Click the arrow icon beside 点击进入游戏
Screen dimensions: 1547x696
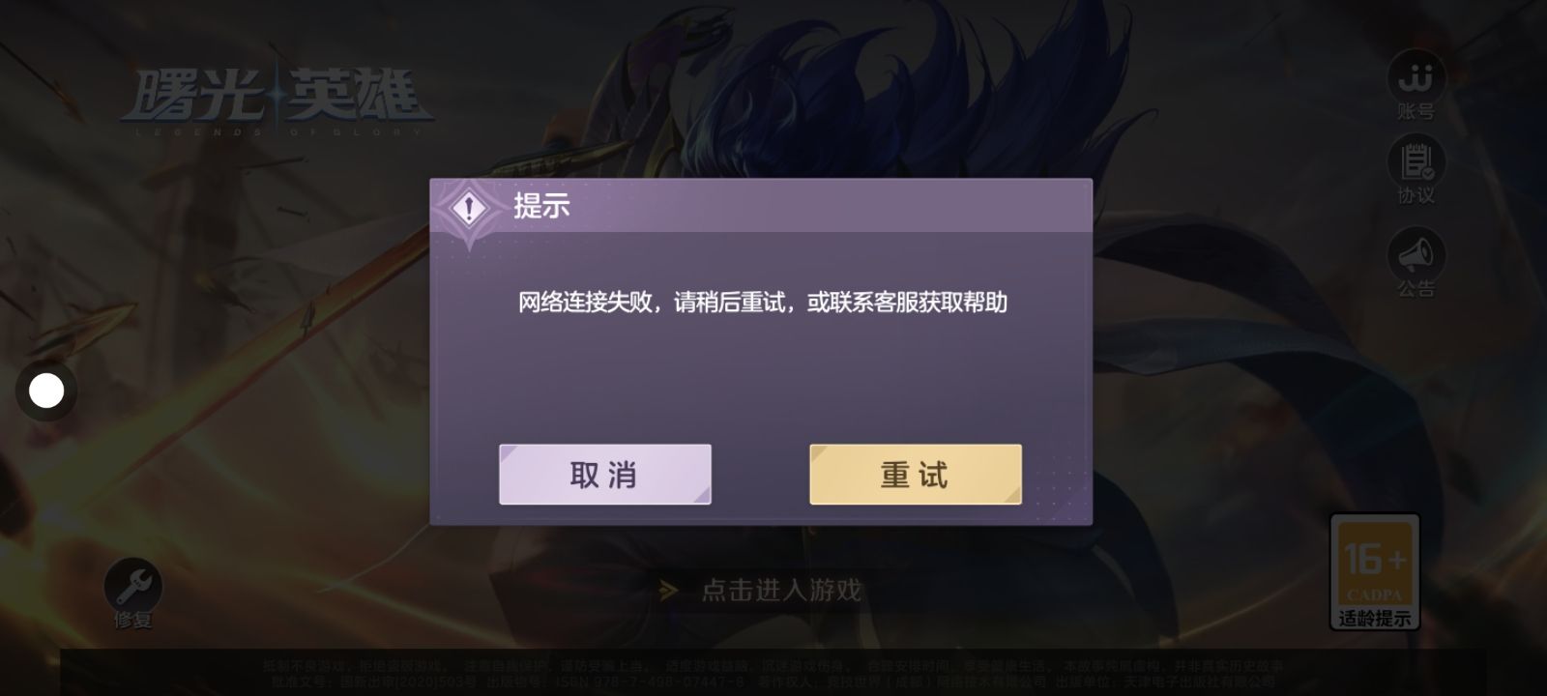(x=668, y=590)
